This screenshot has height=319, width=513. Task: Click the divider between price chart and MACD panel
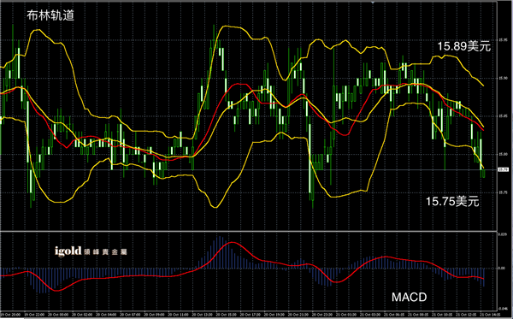(249, 231)
